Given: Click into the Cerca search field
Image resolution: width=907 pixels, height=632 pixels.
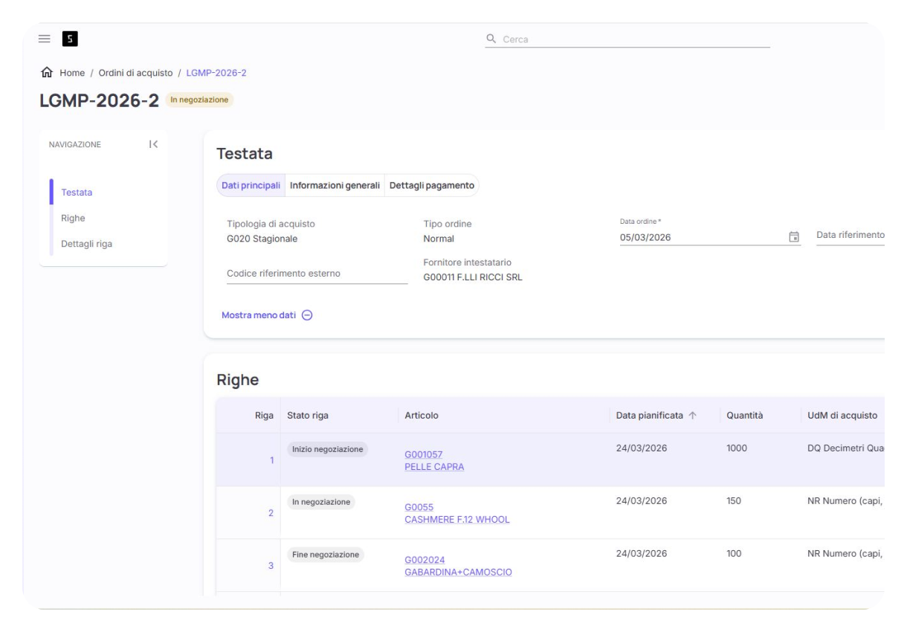Looking at the screenshot, I should (x=632, y=39).
